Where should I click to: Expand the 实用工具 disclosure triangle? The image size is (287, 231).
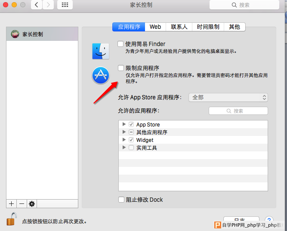[124, 148]
